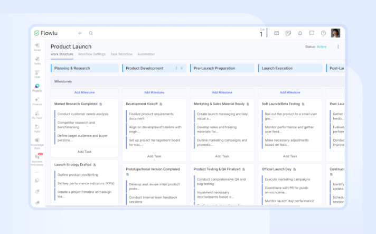
Task: Click Add Task under Development Kickoff
Action: tap(154, 156)
